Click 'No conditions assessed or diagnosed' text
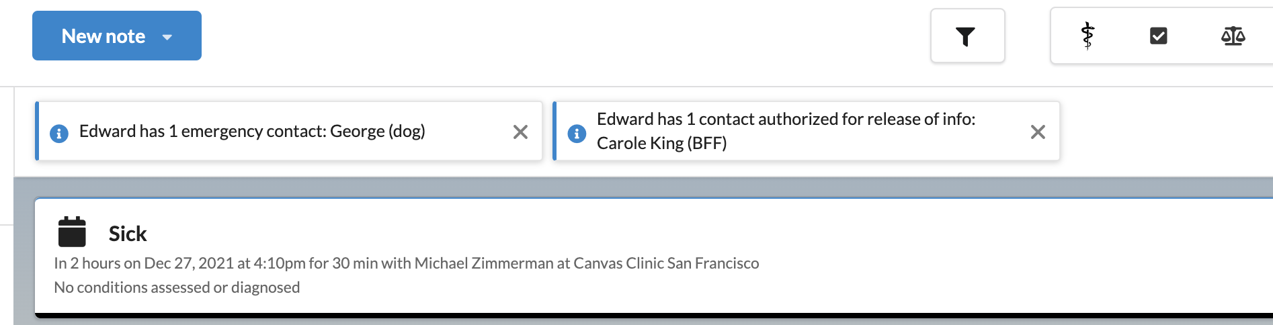The height and width of the screenshot is (325, 1273). click(x=177, y=287)
